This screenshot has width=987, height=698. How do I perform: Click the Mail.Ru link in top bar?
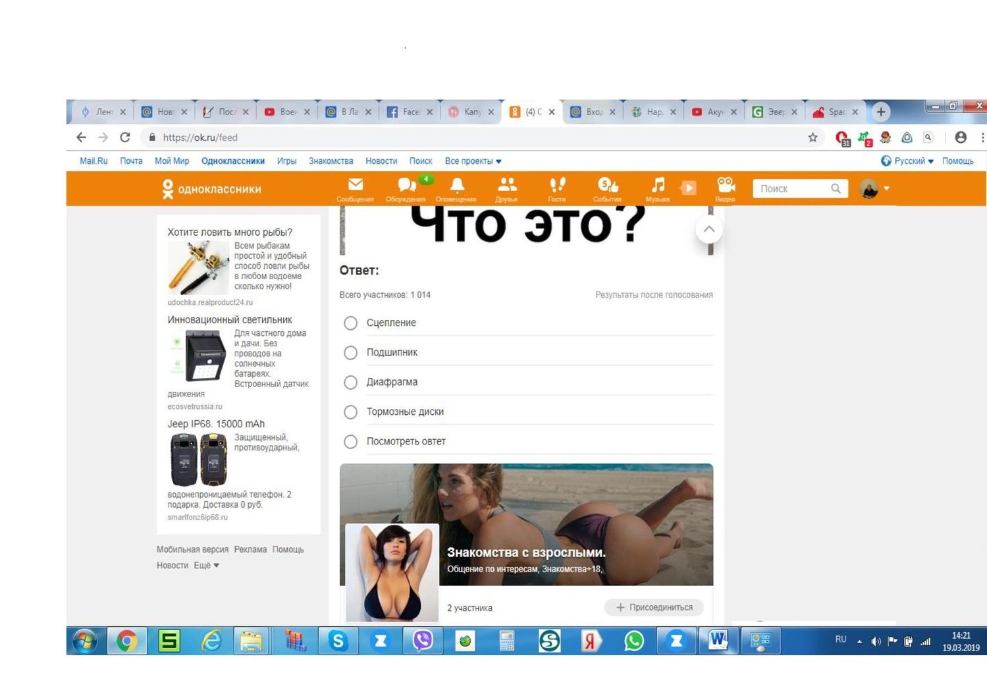pos(93,161)
